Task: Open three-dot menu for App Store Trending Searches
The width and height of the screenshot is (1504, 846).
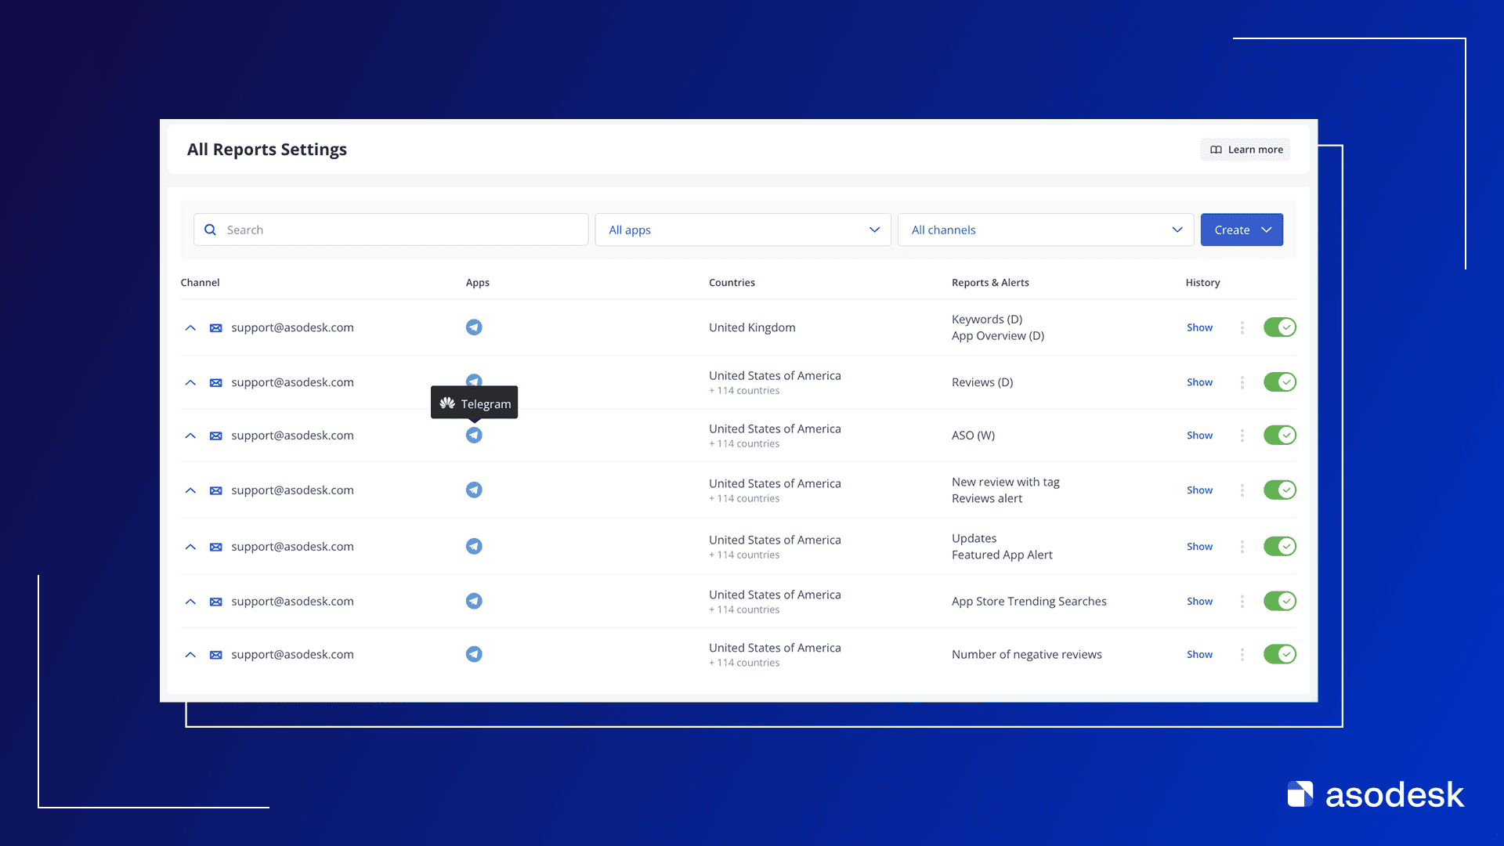Action: (x=1242, y=602)
